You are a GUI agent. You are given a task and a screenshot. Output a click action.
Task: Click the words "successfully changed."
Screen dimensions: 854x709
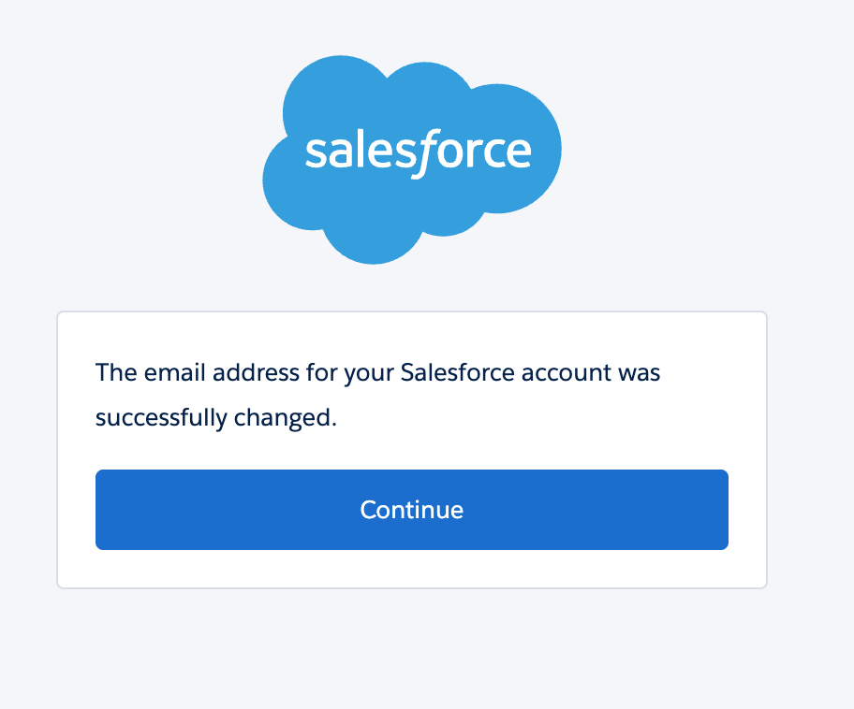point(215,418)
